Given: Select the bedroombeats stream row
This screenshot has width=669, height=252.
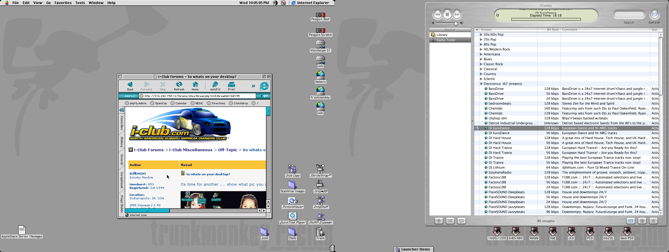Looking at the screenshot, I should pyautogui.click(x=566, y=103).
